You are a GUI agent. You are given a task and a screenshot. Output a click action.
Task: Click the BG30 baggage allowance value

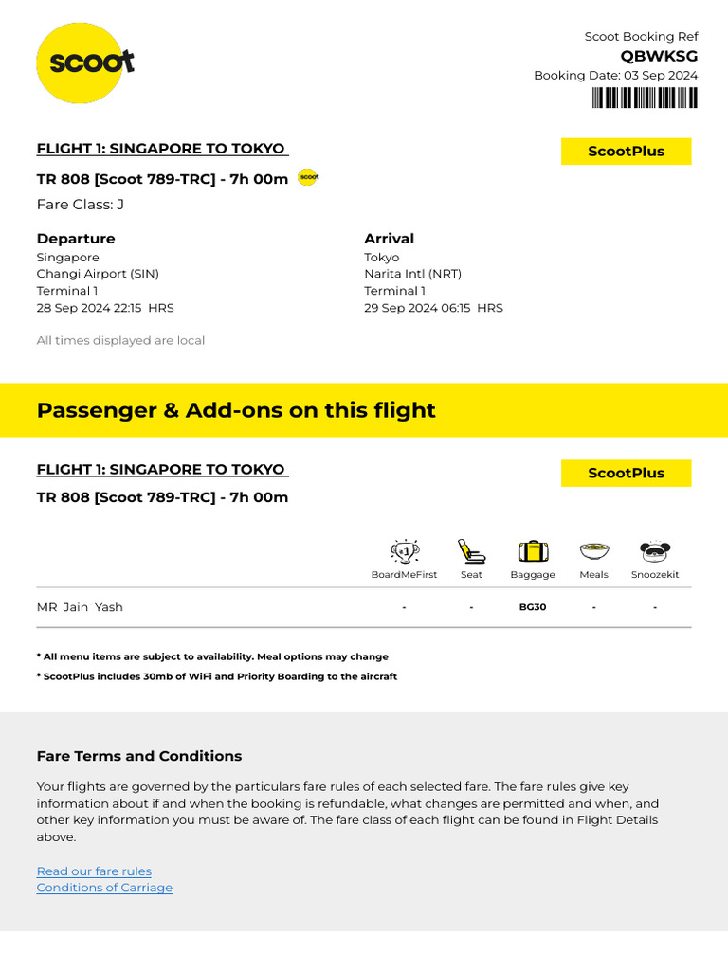click(x=533, y=607)
